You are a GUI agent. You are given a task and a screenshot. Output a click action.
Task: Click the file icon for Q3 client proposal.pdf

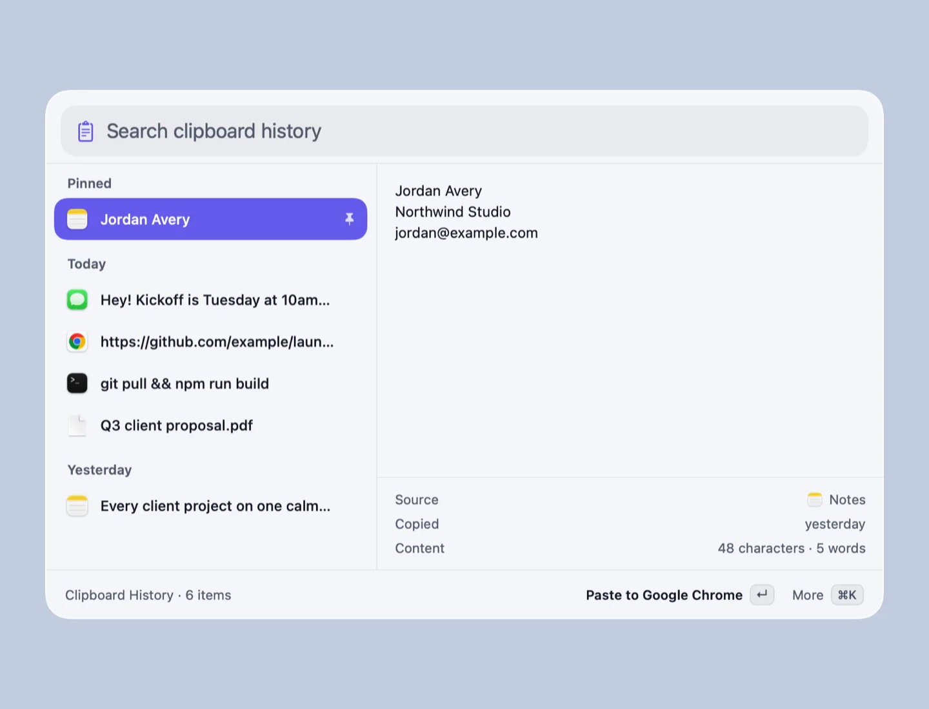77,425
